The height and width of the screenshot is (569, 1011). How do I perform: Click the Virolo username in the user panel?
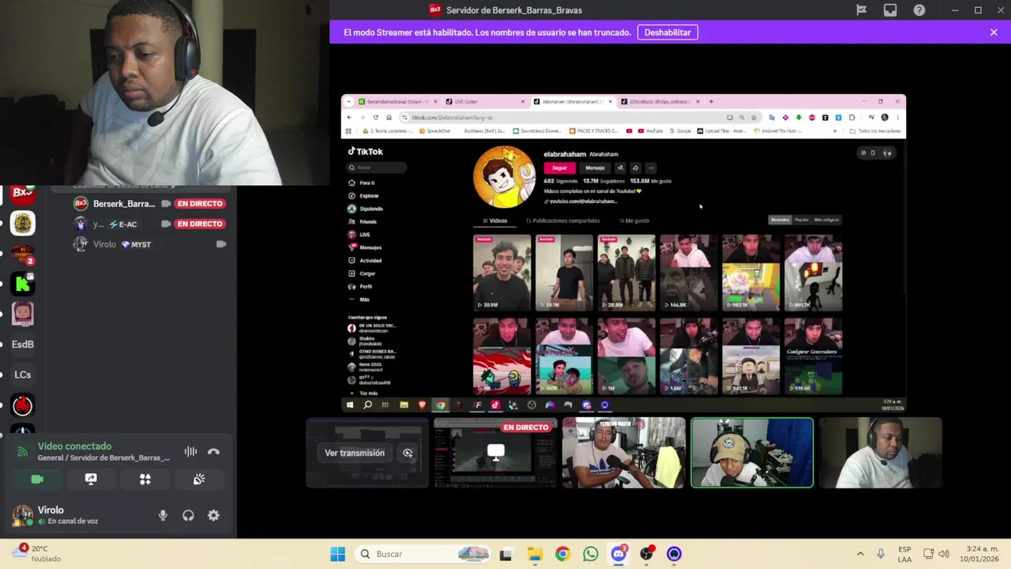(51, 510)
